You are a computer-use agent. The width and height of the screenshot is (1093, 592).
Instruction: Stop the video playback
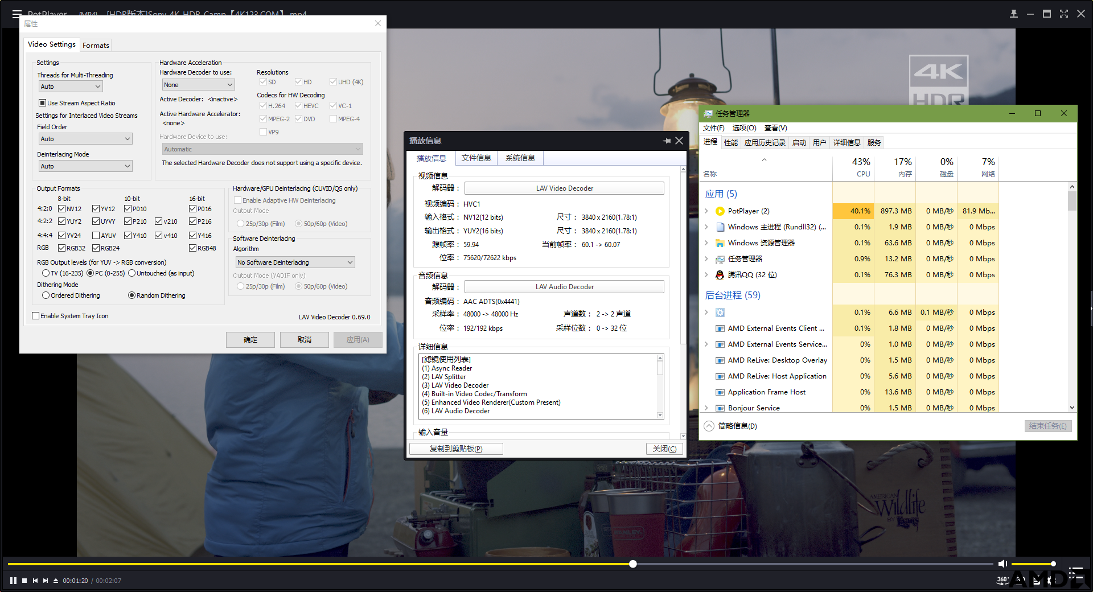coord(24,581)
